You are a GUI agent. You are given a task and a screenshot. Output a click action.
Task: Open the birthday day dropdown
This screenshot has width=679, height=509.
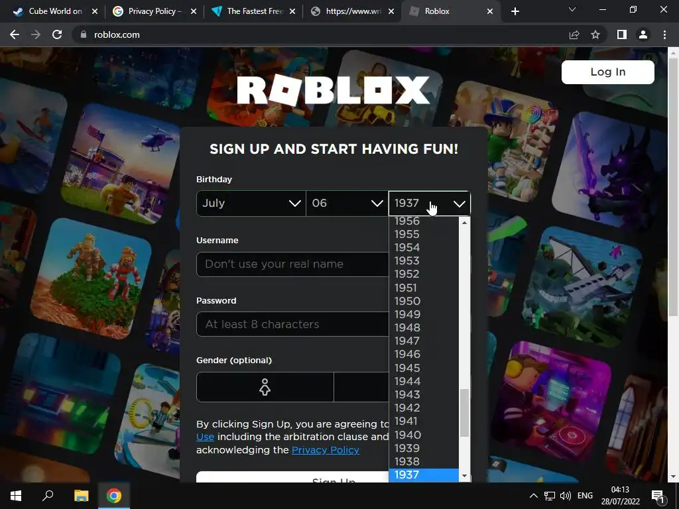coord(347,203)
